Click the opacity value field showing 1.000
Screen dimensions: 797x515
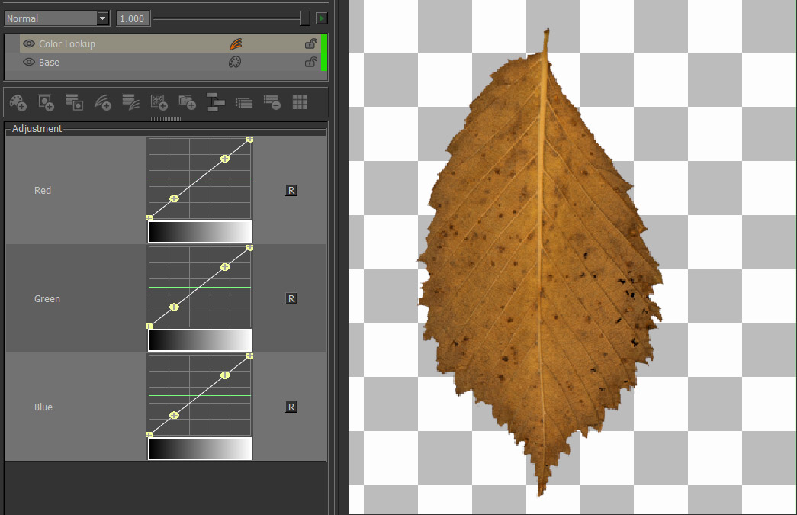point(133,18)
